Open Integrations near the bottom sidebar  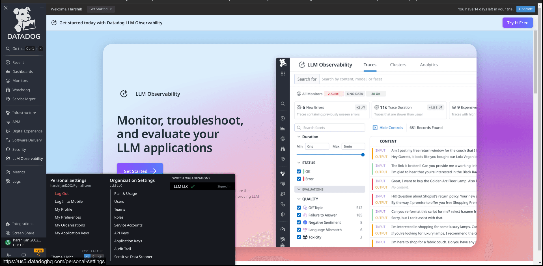[22, 224]
